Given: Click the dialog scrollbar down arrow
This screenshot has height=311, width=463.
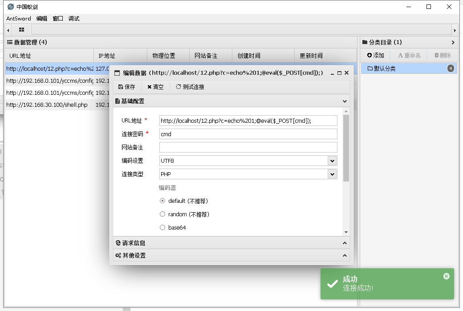Looking at the screenshot, I should pyautogui.click(x=346, y=233).
